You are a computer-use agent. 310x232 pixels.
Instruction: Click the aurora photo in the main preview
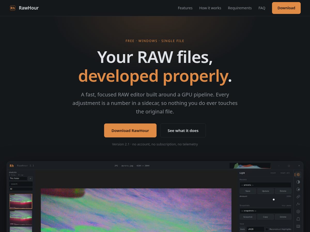pos(136,210)
